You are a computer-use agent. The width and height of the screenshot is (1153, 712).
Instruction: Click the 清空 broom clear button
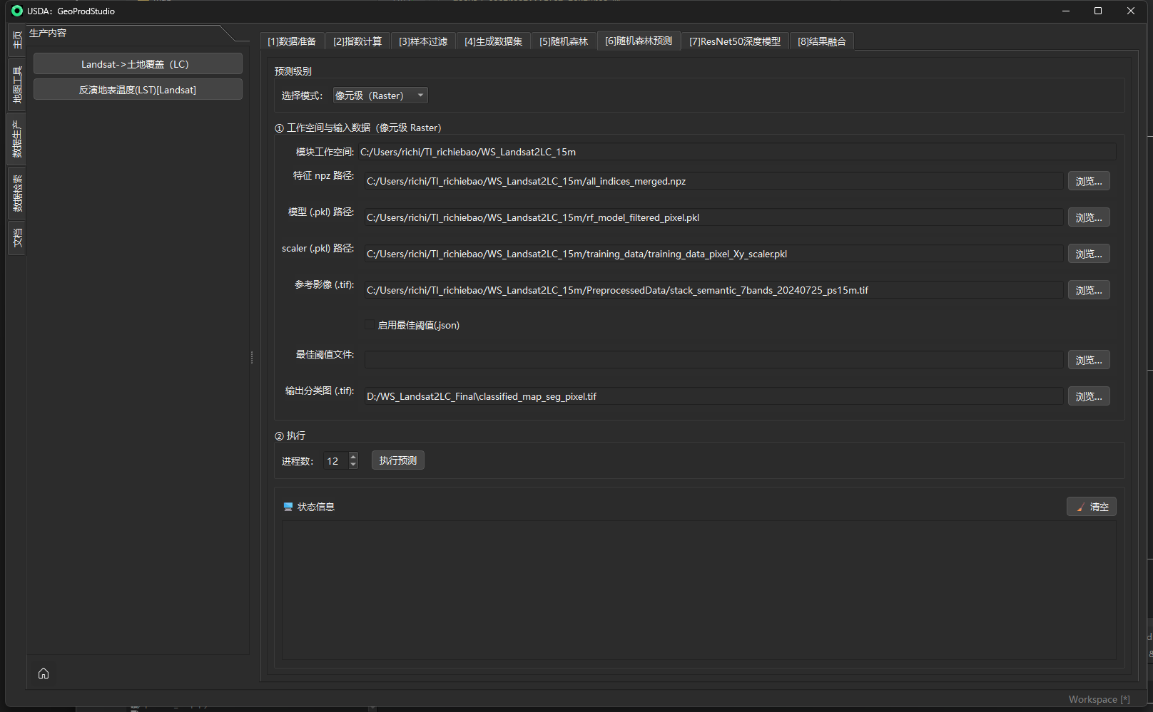click(x=1091, y=507)
